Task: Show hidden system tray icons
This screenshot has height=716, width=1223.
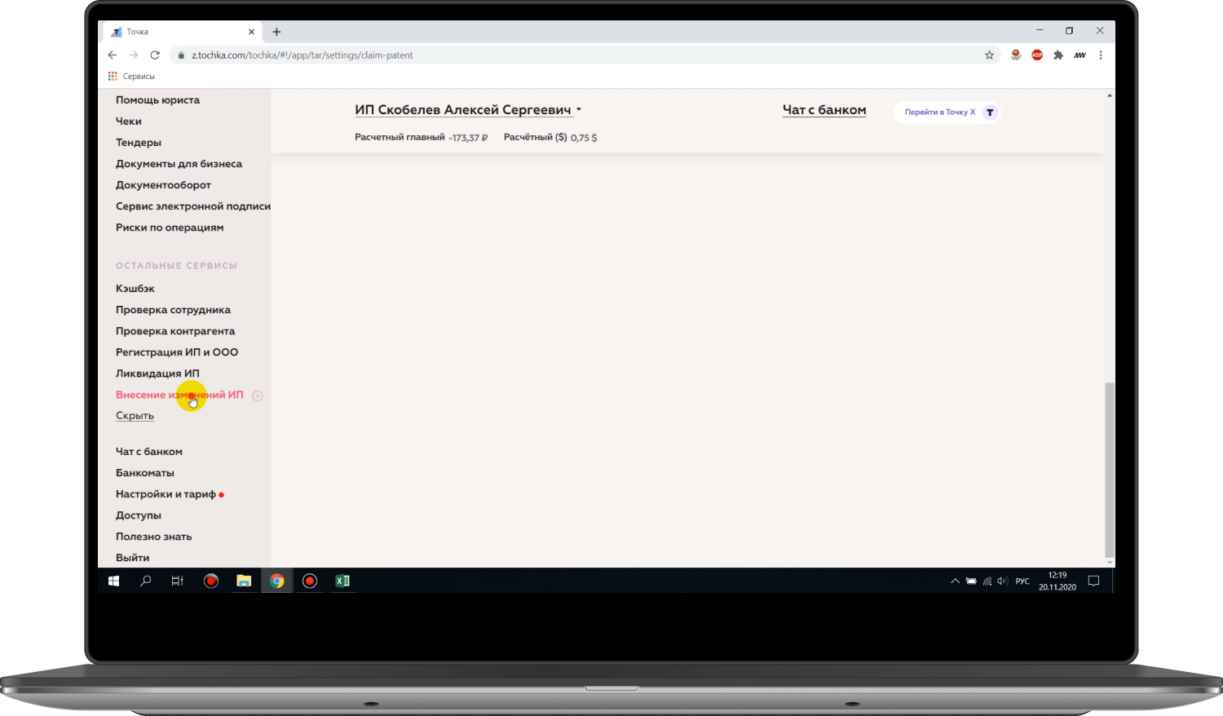Action: coord(955,581)
